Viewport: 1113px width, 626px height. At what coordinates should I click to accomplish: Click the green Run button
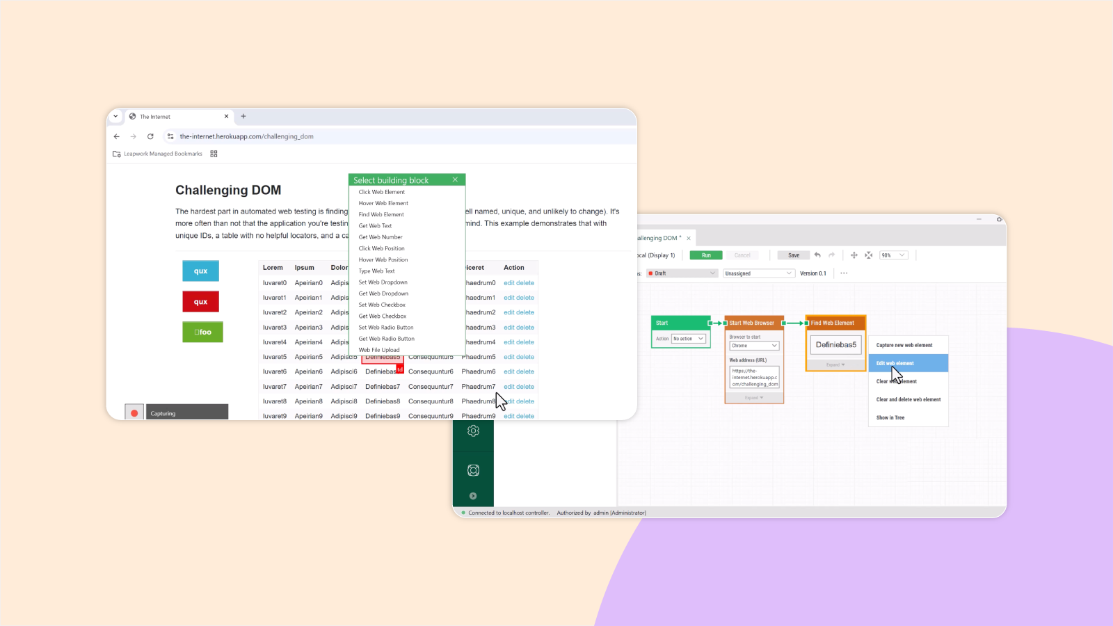(706, 255)
